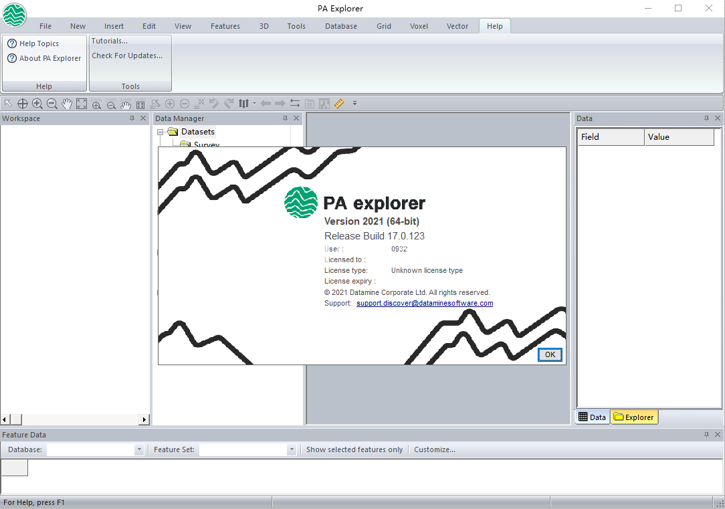The width and height of the screenshot is (725, 509).
Task: Switch to the View ribbon tab
Action: (183, 26)
